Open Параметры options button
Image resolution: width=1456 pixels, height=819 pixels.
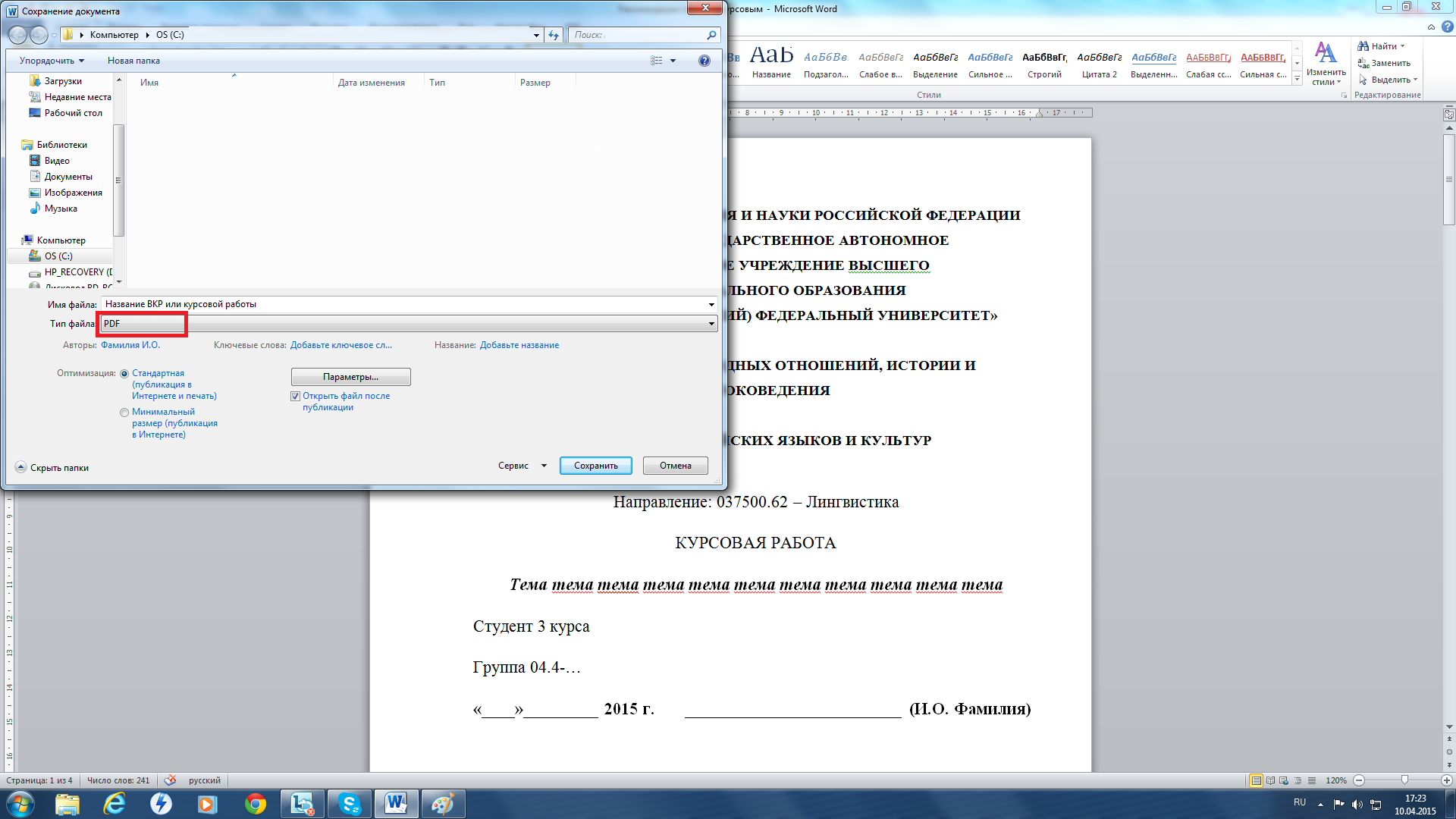(x=351, y=377)
